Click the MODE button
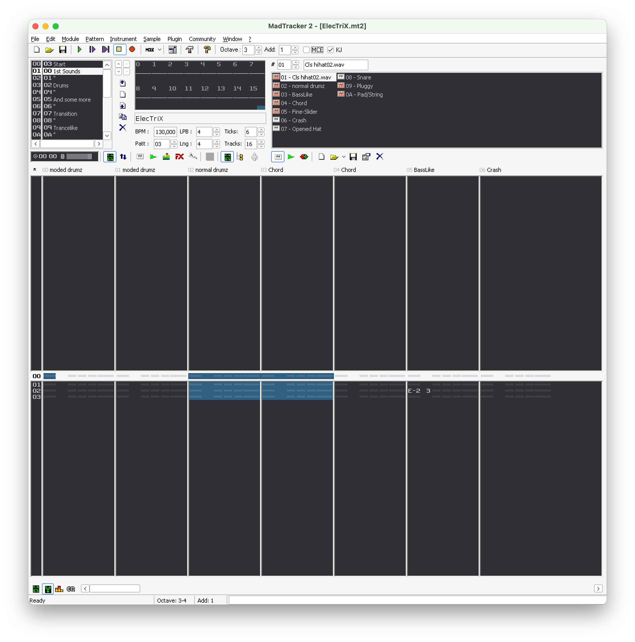Image resolution: width=635 pixels, height=642 pixels. [150, 50]
